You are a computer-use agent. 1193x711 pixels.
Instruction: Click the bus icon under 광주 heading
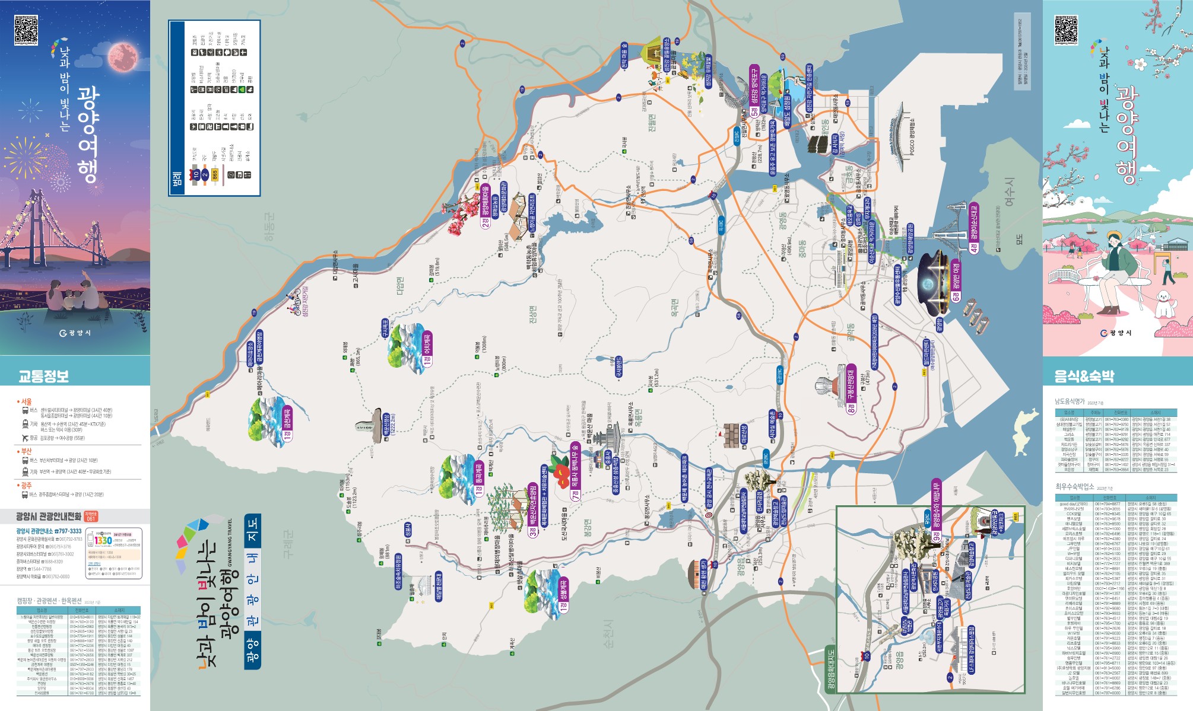click(25, 495)
